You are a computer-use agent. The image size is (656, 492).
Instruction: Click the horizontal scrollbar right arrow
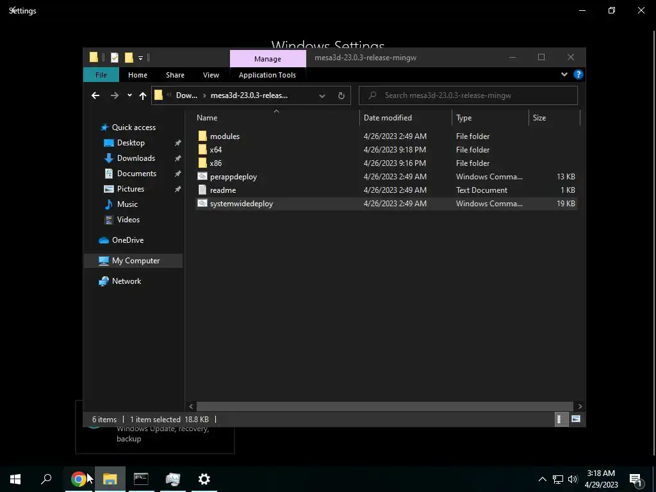tap(580, 406)
